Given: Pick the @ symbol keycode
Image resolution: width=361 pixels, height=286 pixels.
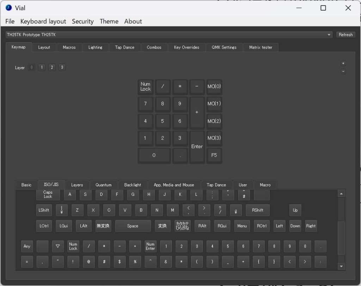Looking at the screenshot, I should tap(88, 262).
